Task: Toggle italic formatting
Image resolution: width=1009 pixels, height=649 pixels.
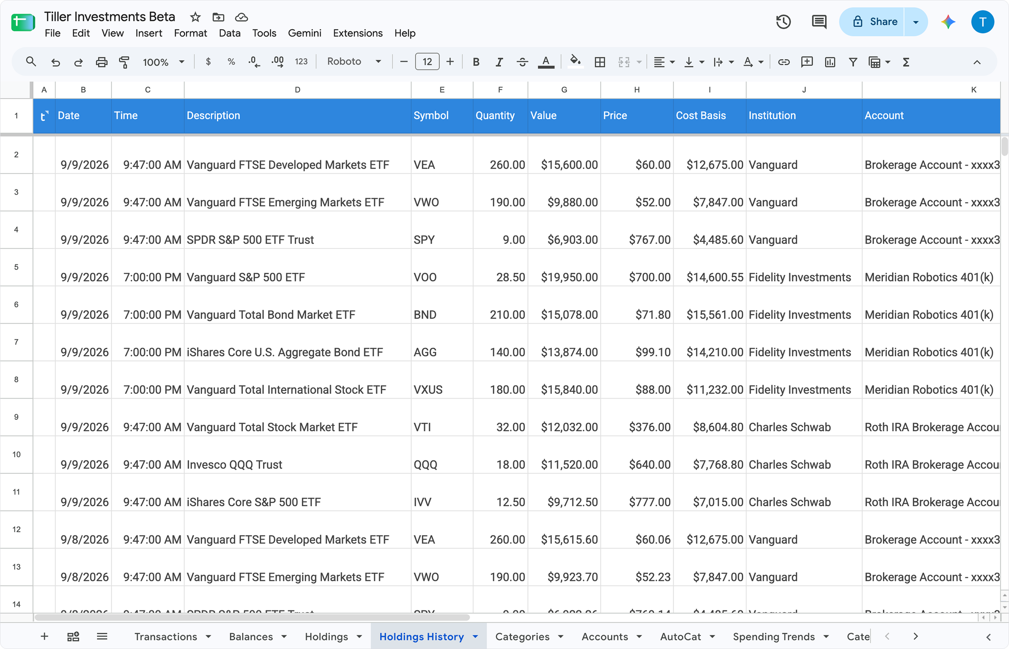Action: [x=499, y=62]
